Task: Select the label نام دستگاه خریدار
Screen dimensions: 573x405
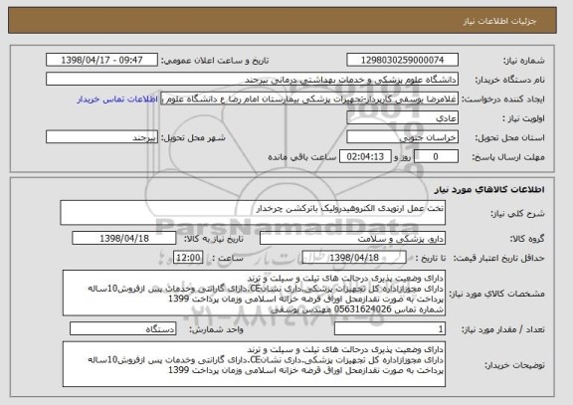Action: 510,80
